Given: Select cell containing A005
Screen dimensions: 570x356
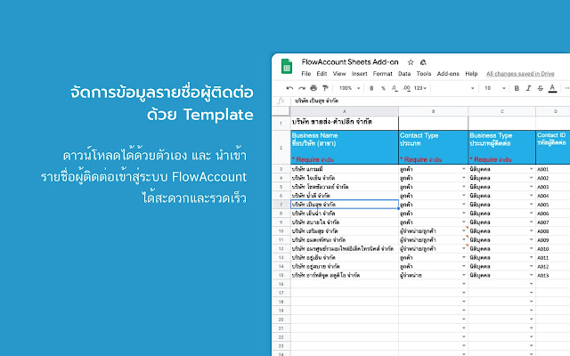Looking at the screenshot, I should click(553, 205).
